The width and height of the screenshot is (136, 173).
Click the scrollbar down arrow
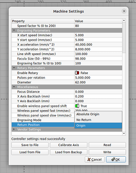[124, 134]
